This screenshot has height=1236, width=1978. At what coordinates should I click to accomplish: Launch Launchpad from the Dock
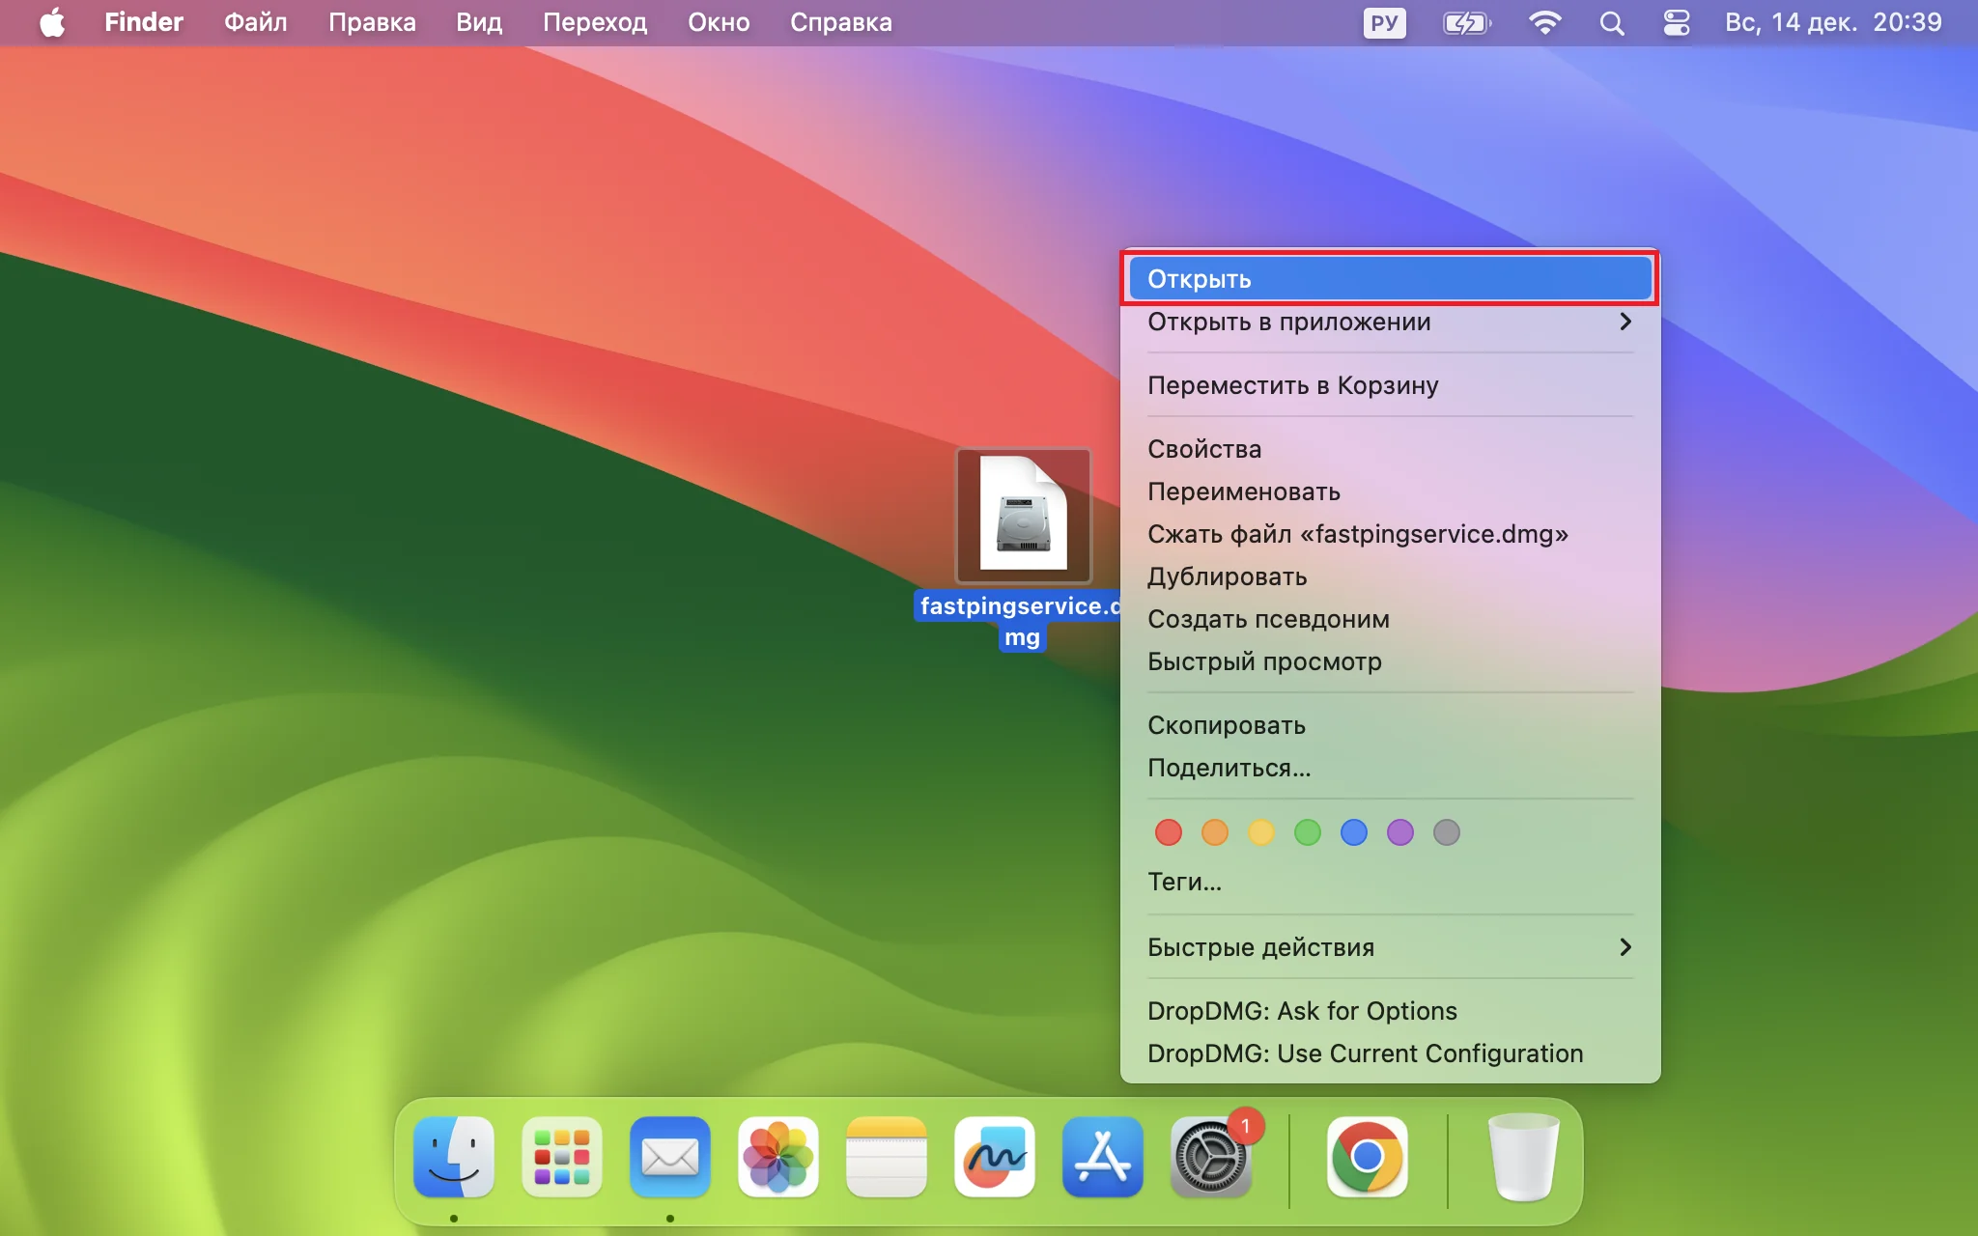point(562,1157)
